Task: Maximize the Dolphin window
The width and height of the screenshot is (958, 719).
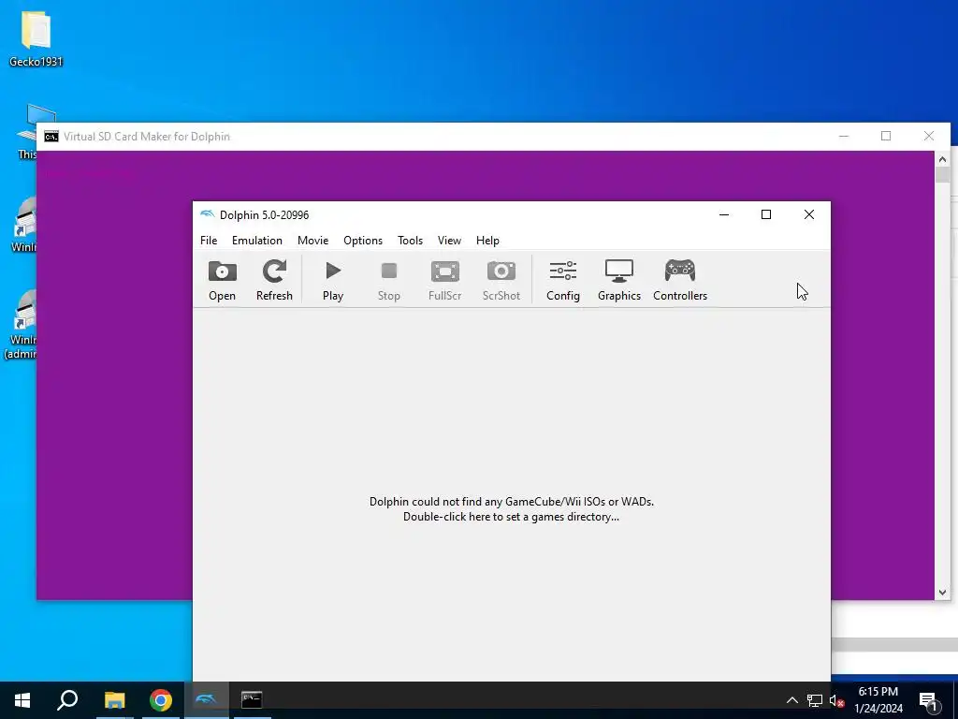Action: click(766, 214)
